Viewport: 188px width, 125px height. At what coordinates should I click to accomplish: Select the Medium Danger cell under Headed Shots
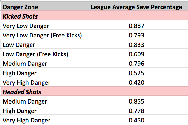click(43, 101)
